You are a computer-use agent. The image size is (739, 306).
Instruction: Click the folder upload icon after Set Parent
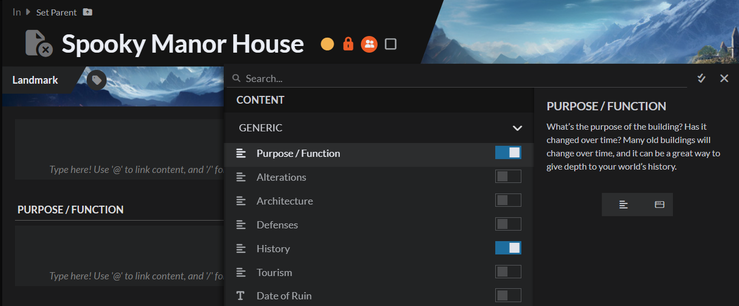coord(87,12)
